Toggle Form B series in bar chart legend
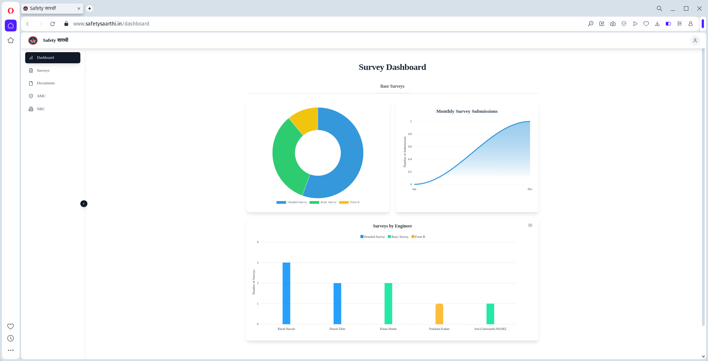 [418, 237]
